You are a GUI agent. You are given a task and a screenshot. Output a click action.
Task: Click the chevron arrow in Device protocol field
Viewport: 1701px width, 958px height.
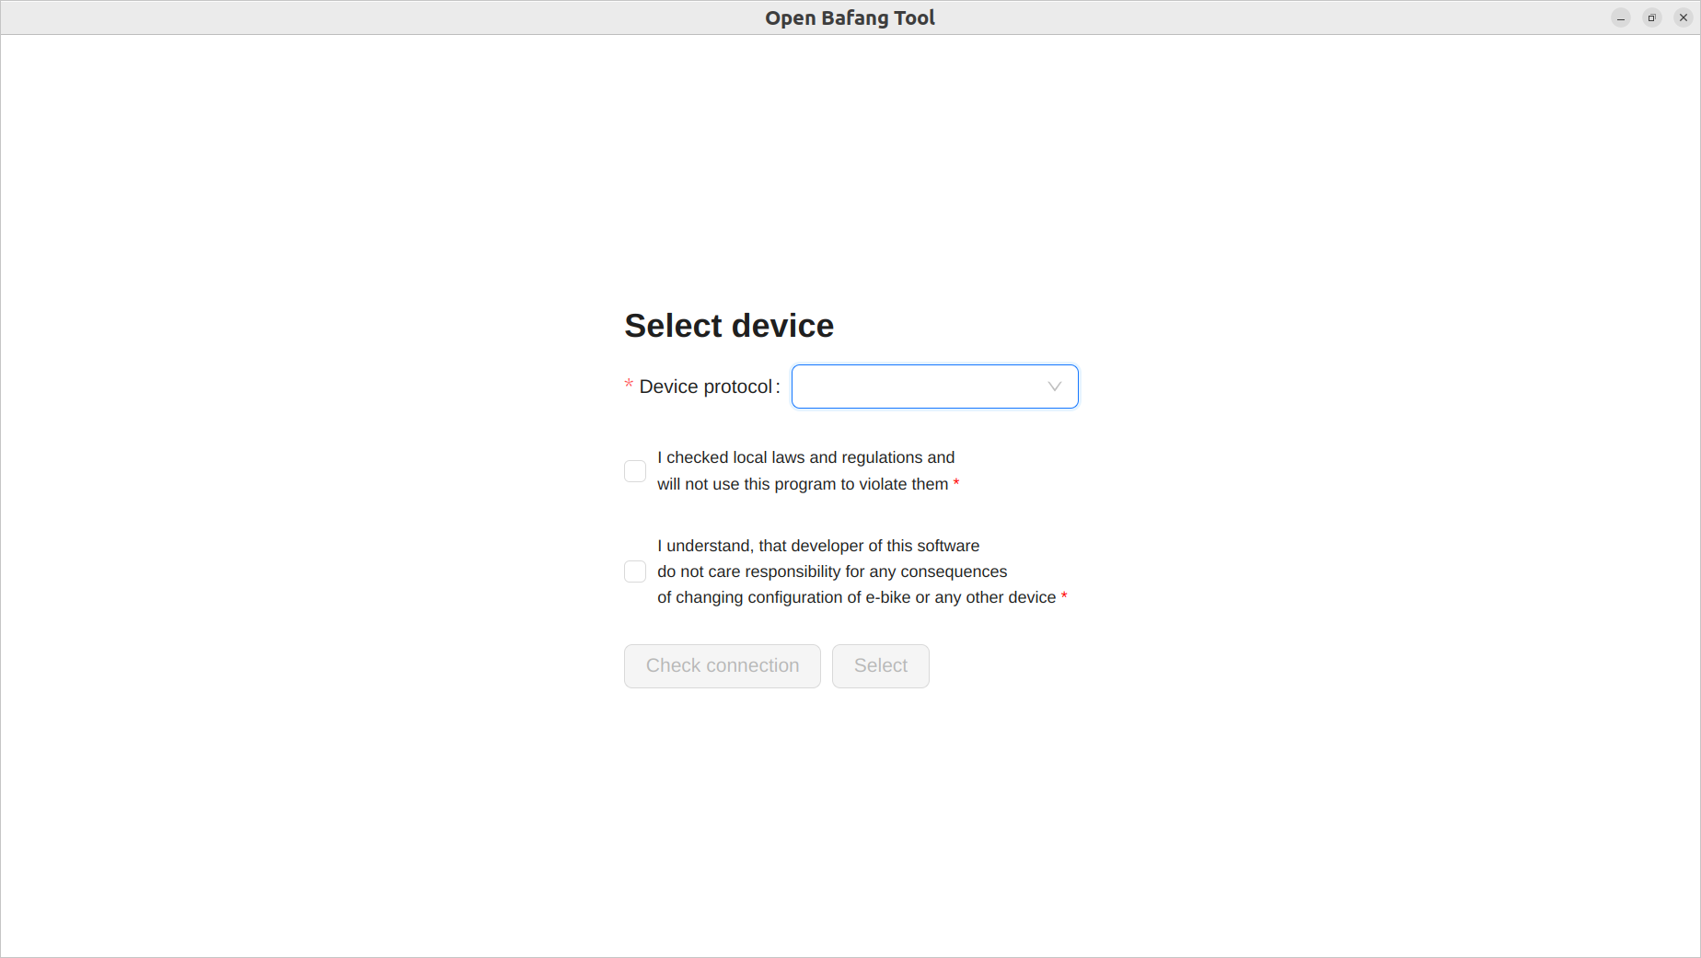(1055, 387)
